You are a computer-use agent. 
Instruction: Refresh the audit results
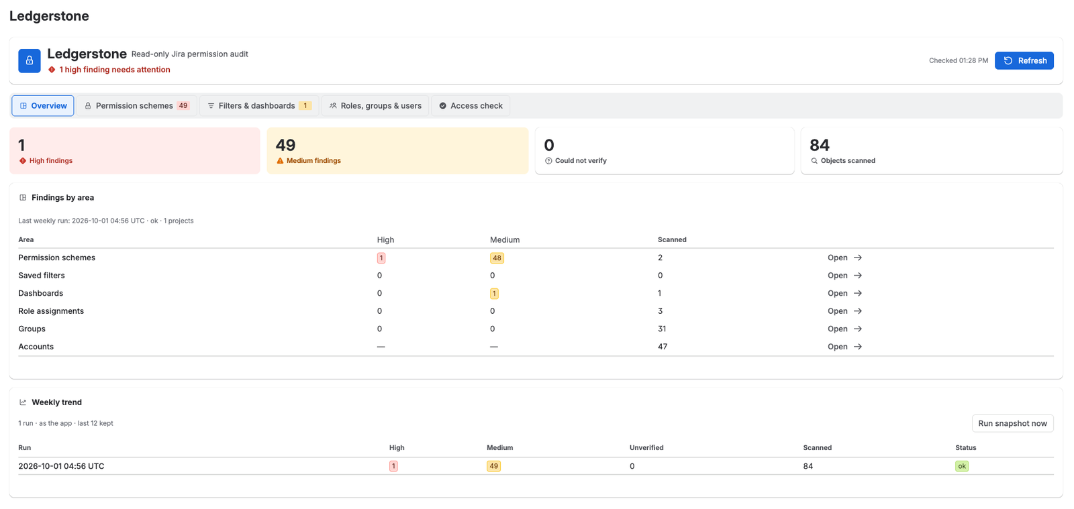tap(1024, 60)
